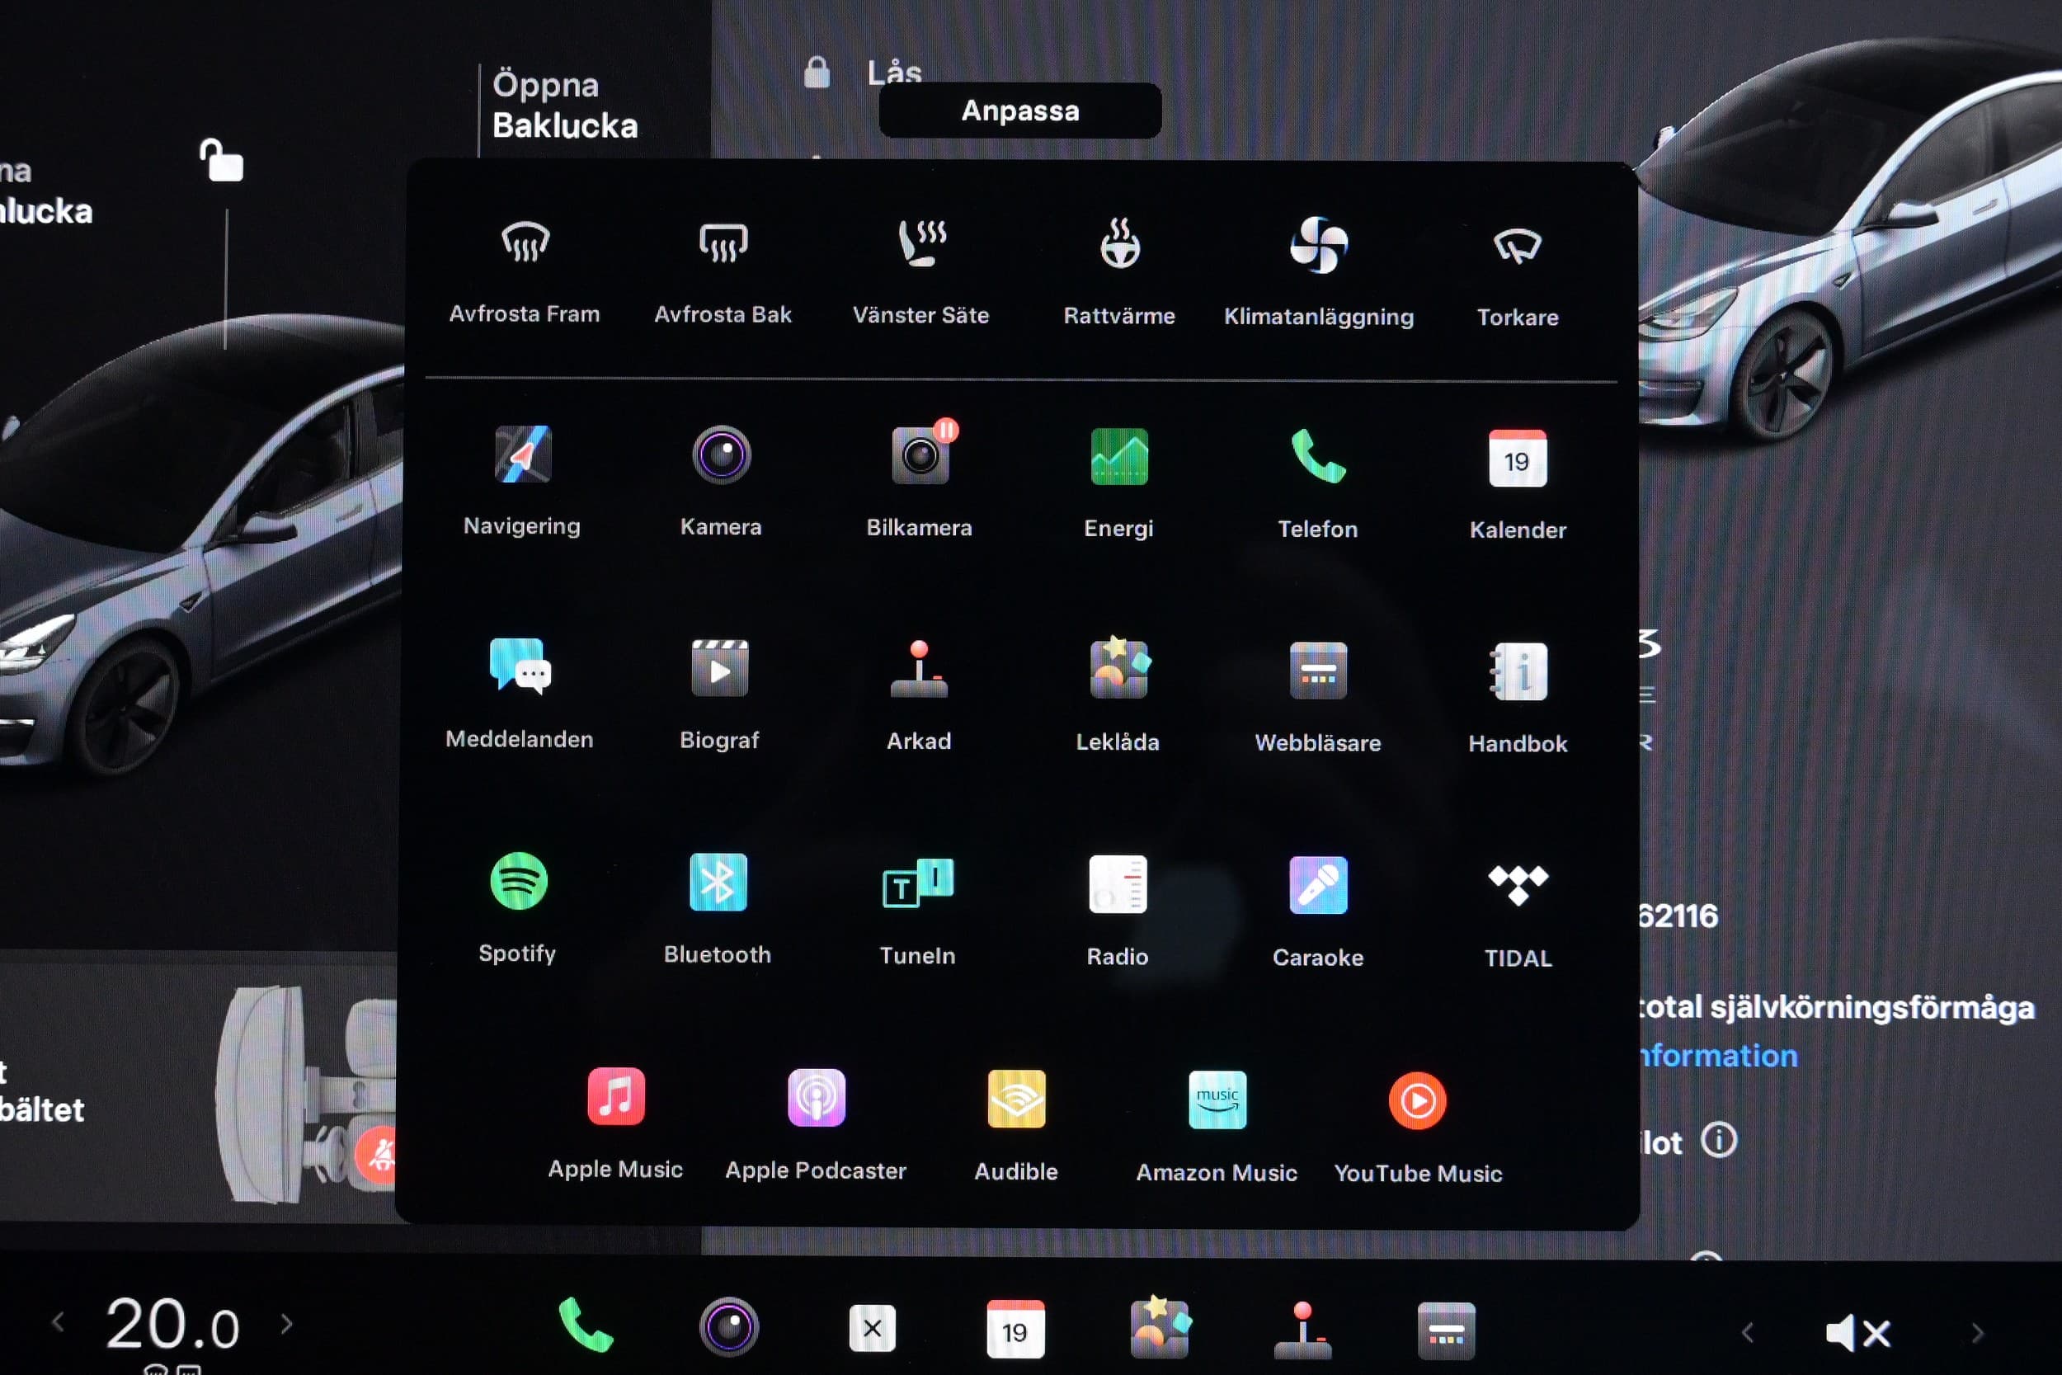This screenshot has height=1375, width=2062.
Task: Turn on Avfrosta Fram front defrost
Action: point(525,273)
